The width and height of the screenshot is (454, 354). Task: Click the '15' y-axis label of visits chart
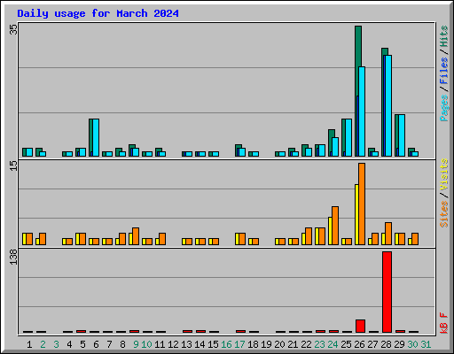(x=13, y=166)
